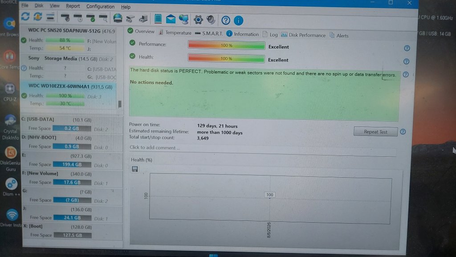456x257 pixels.
Task: Open the Configuration menu
Action: coord(100,6)
